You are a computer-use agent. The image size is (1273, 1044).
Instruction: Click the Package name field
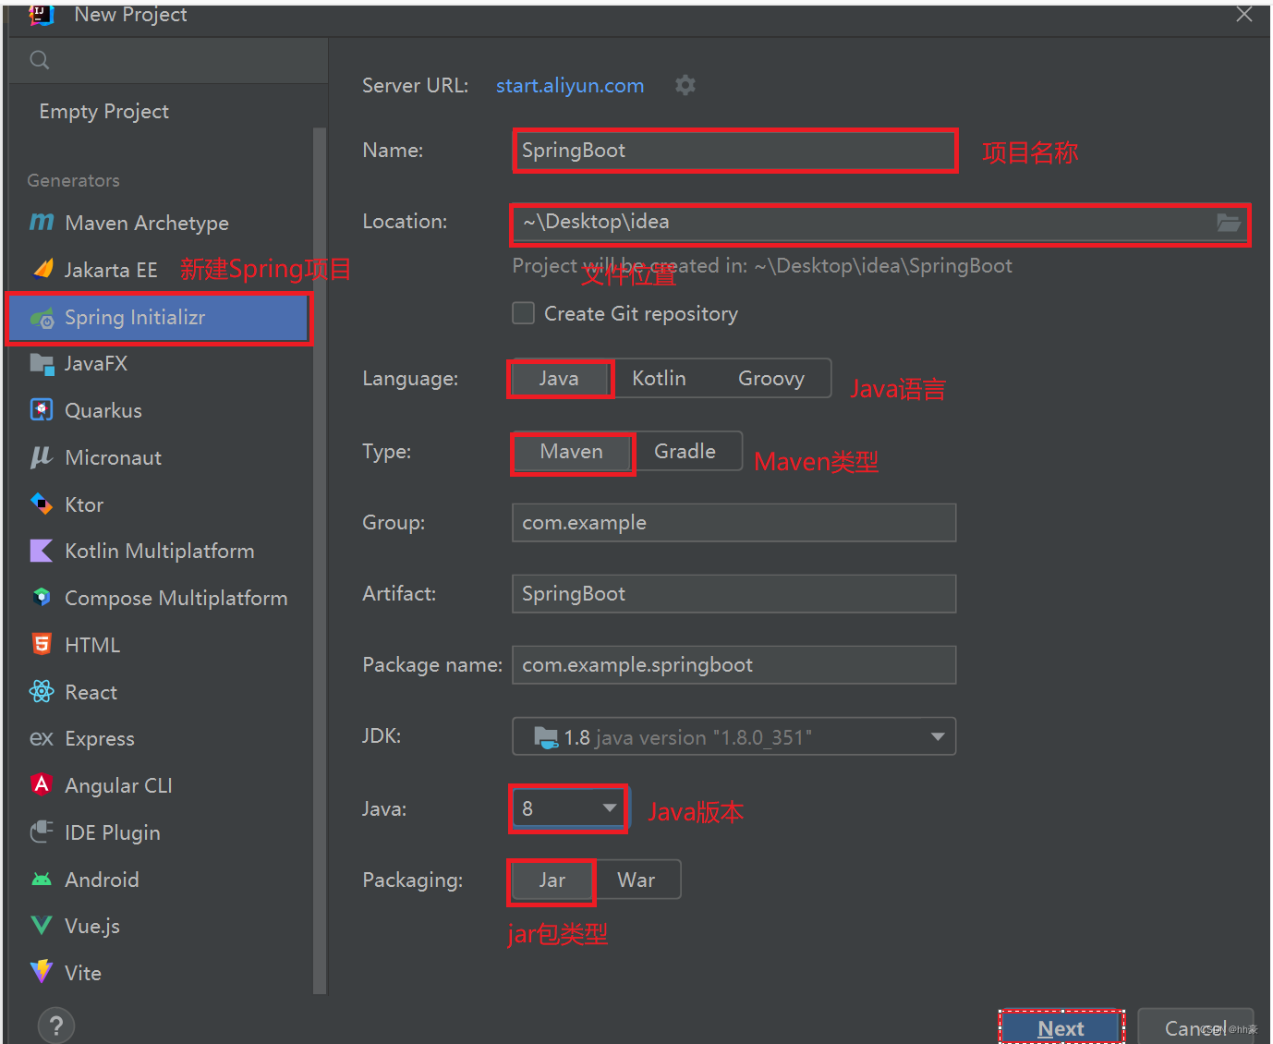[x=734, y=665]
